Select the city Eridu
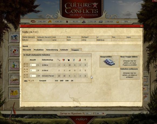 74,37
